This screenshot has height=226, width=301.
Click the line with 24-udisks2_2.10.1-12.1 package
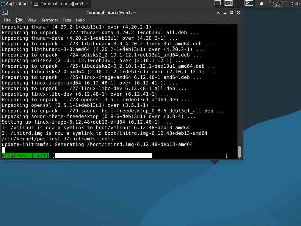click(x=101, y=55)
